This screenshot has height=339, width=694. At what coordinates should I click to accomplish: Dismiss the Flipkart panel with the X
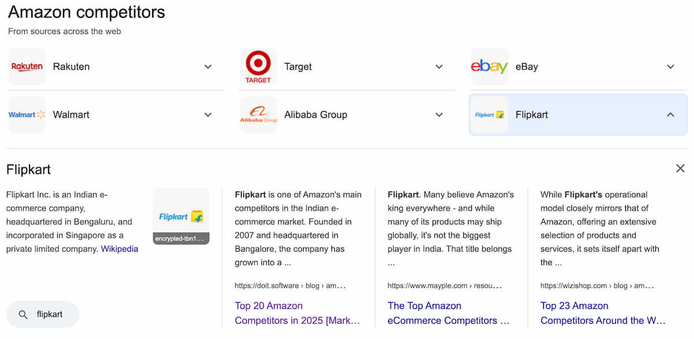click(x=680, y=168)
